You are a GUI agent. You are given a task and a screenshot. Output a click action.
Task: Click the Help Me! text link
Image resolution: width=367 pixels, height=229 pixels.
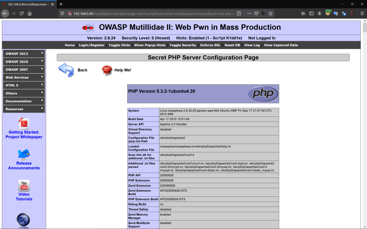(123, 70)
